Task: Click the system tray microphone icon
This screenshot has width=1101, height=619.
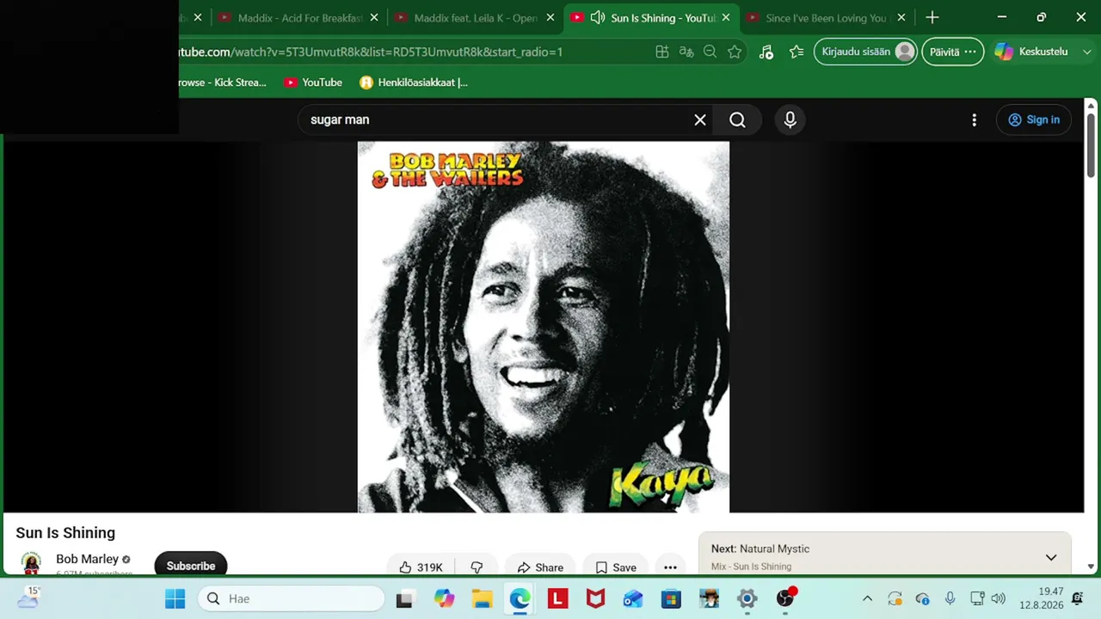Action: coord(950,598)
